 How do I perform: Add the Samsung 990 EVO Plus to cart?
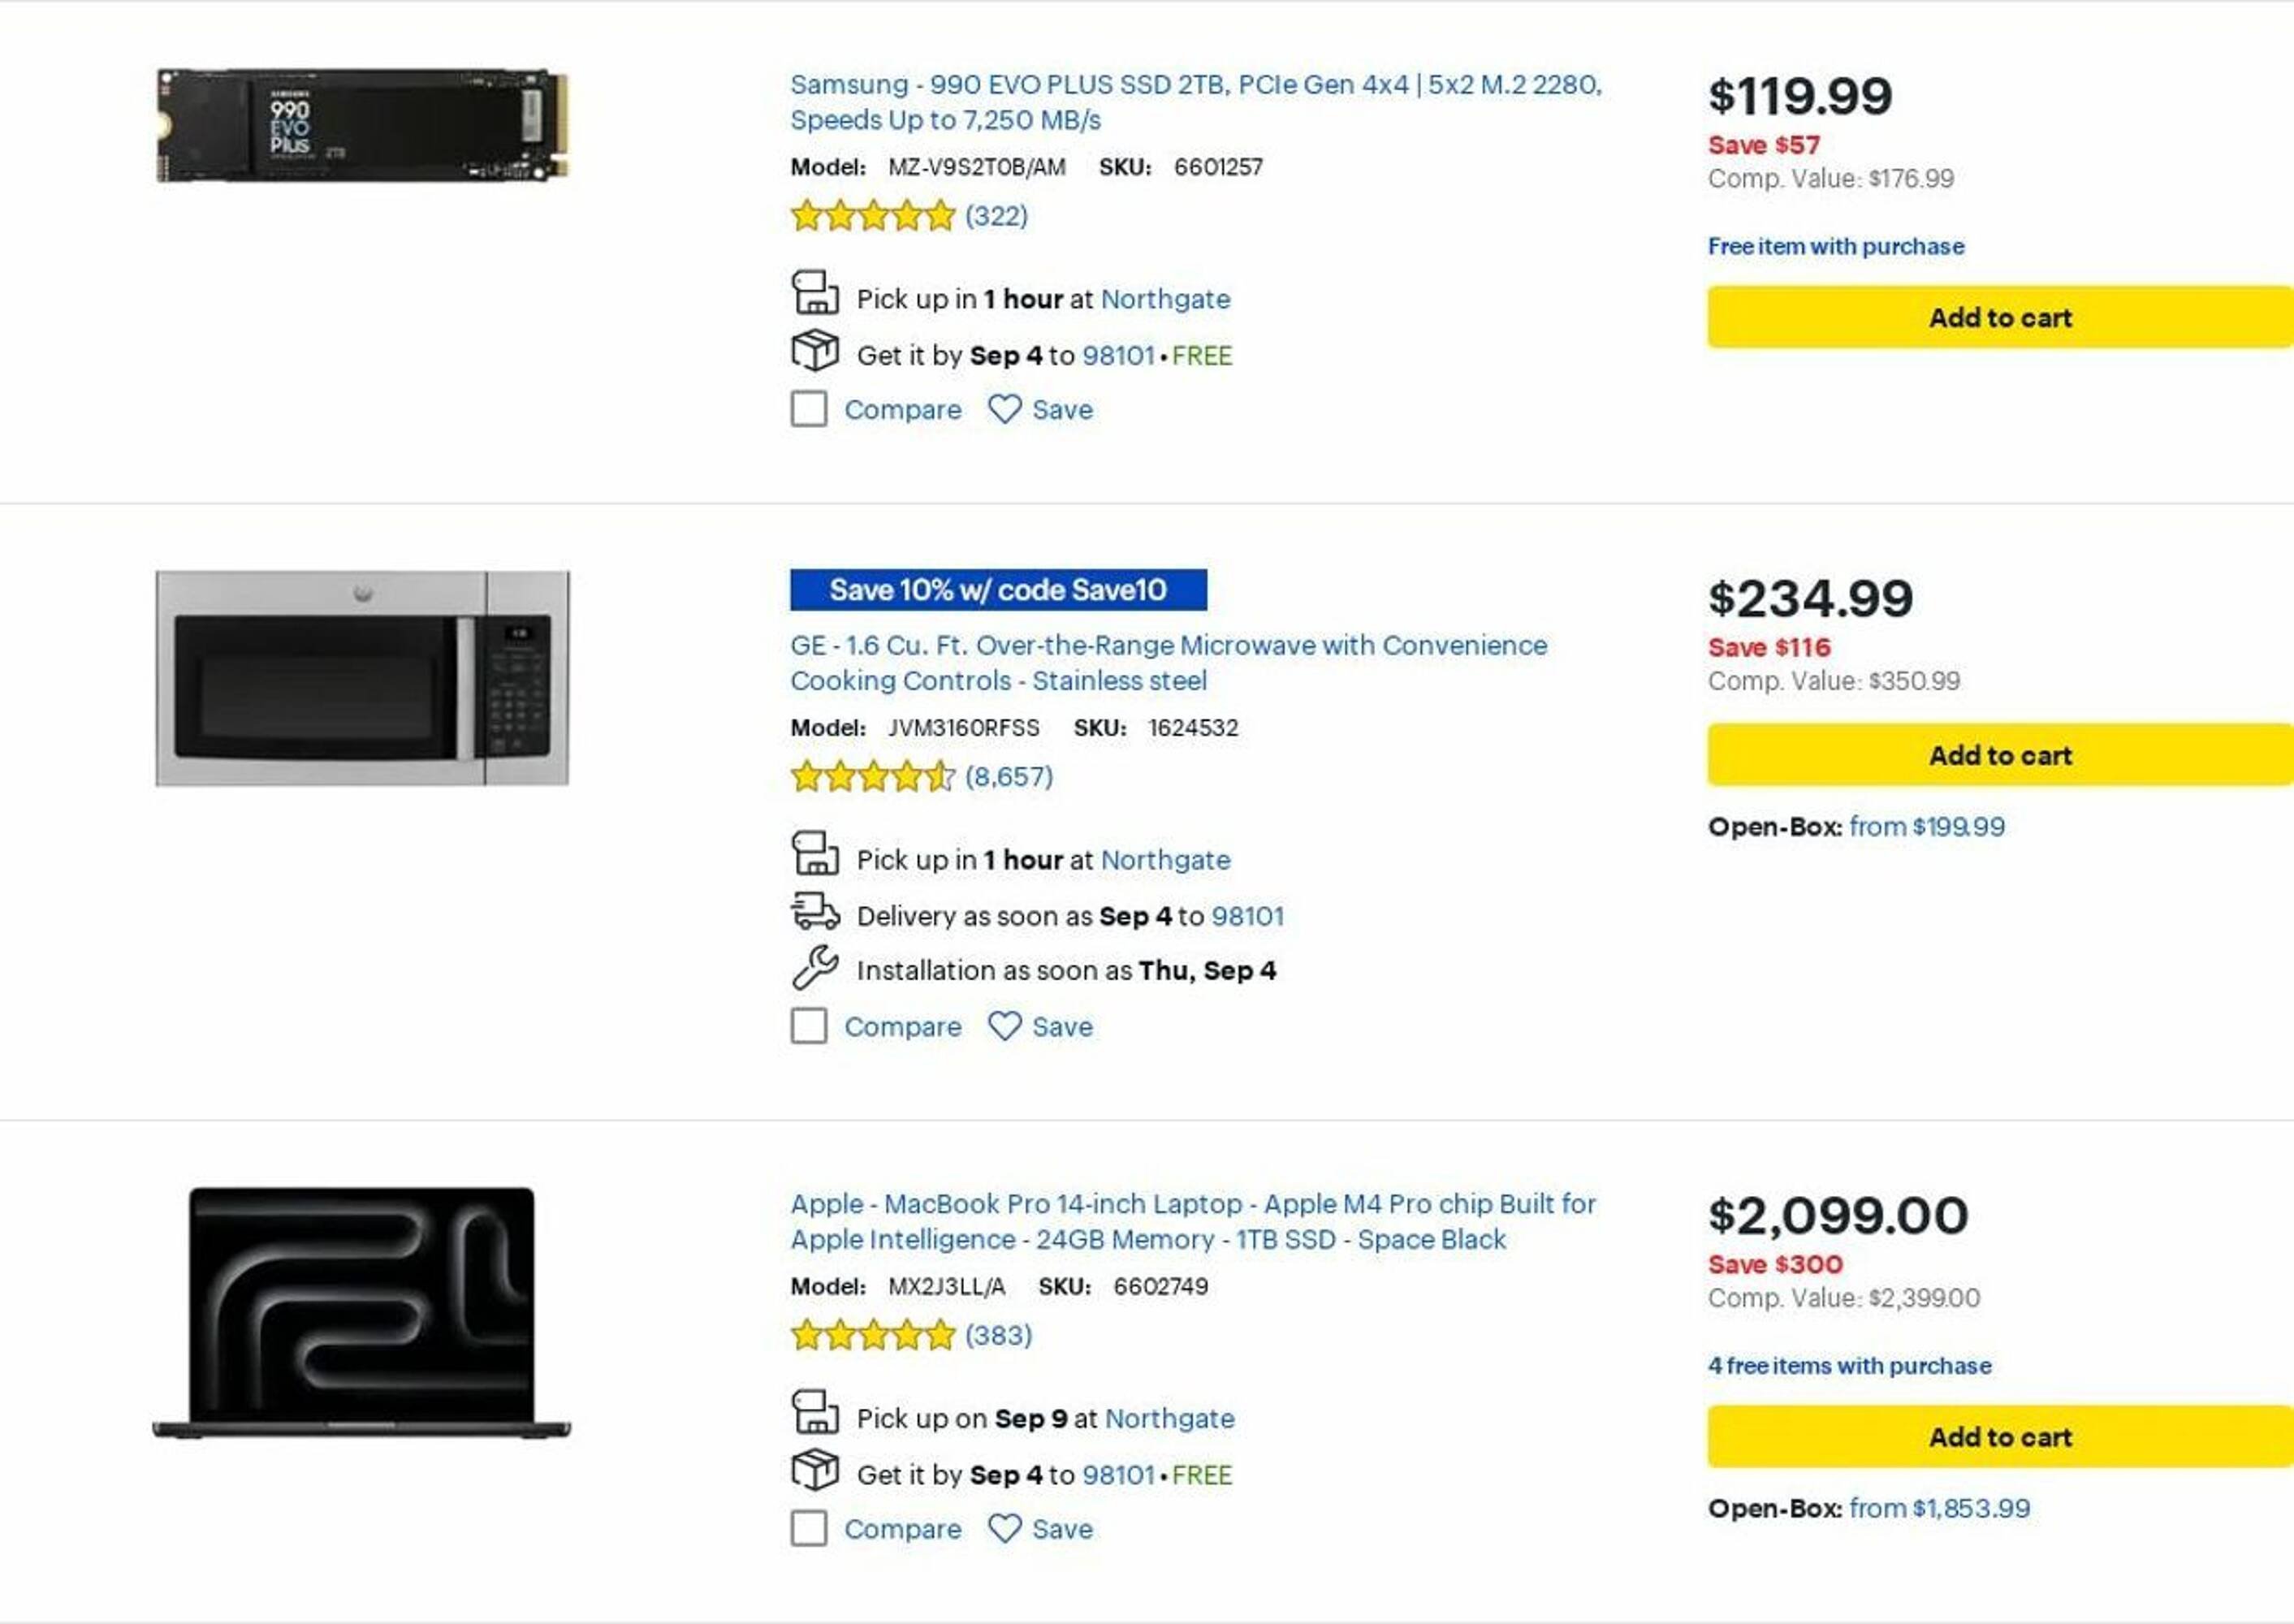point(1999,318)
